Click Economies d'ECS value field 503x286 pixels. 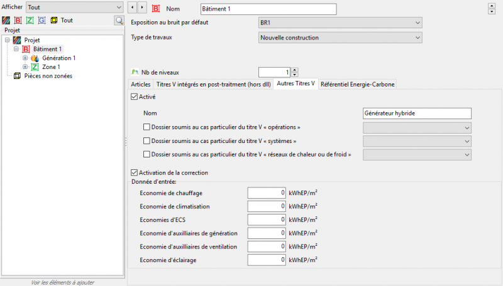click(x=267, y=220)
